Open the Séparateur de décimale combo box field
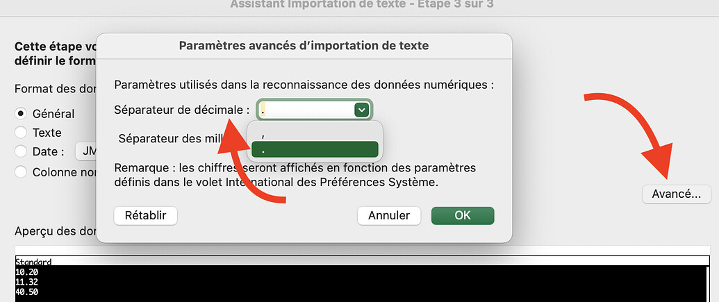The image size is (719, 302). pos(306,110)
